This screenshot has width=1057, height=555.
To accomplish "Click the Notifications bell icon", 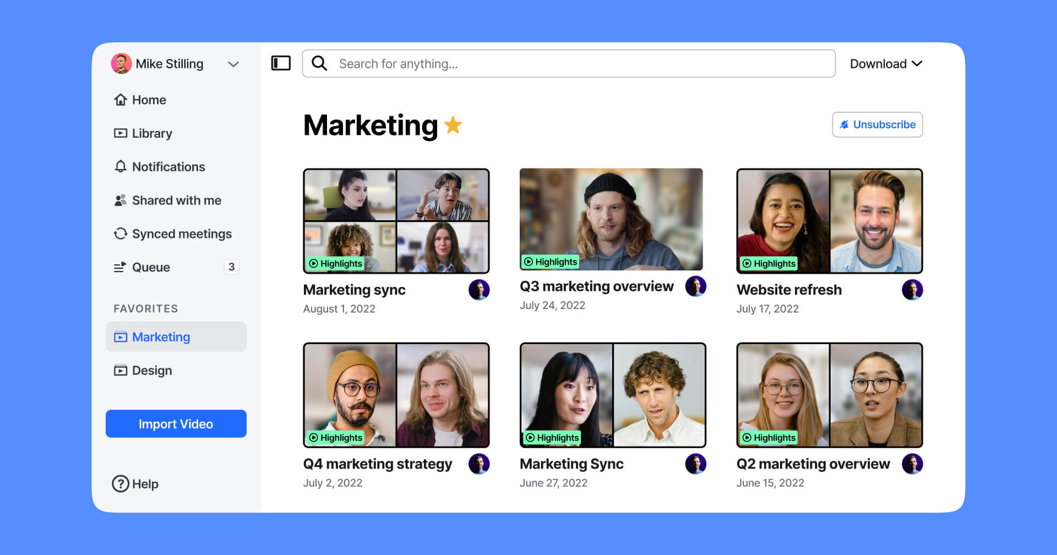I will click(121, 166).
